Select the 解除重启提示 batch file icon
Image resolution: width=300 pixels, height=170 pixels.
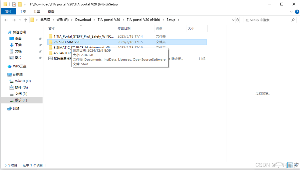50,59
